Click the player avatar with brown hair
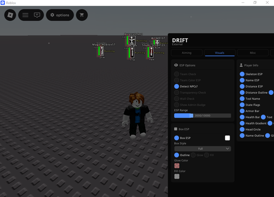 tap(137, 115)
